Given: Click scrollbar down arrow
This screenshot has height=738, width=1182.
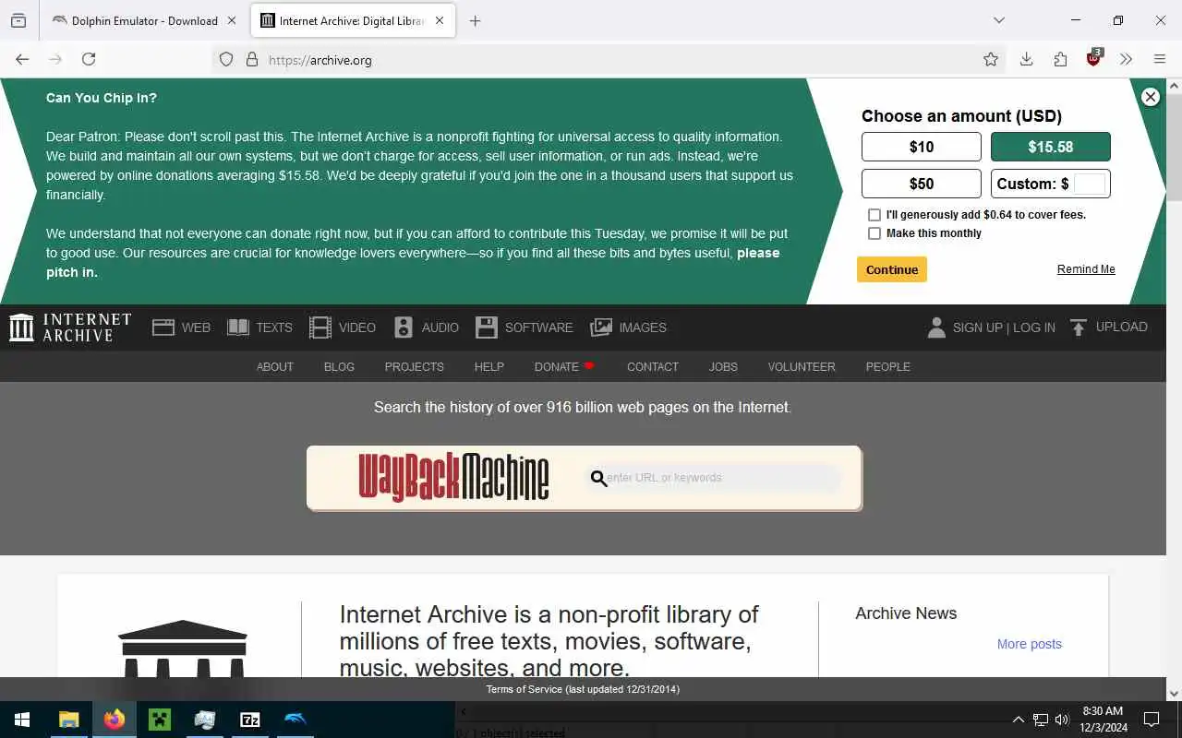Looking at the screenshot, I should (1174, 693).
